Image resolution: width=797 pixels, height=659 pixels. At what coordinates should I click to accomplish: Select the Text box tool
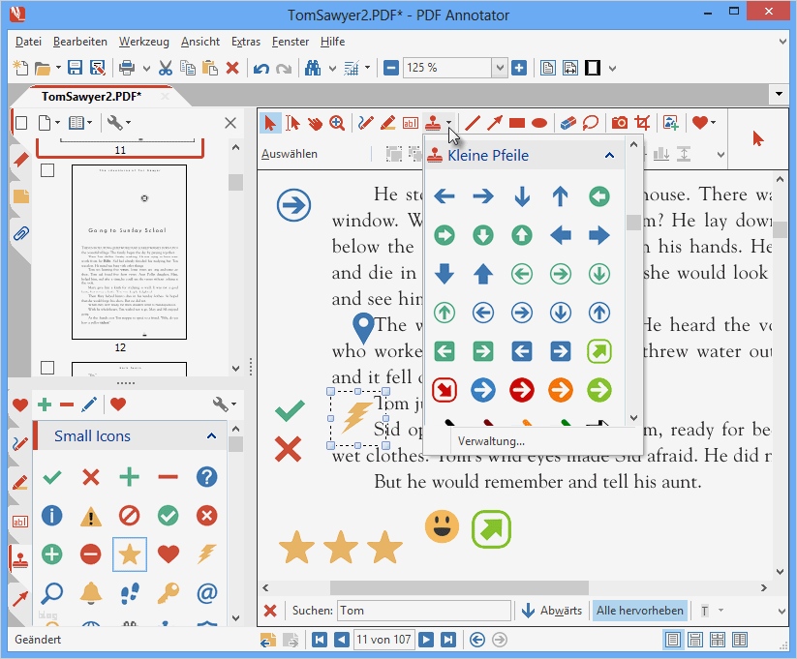[411, 123]
